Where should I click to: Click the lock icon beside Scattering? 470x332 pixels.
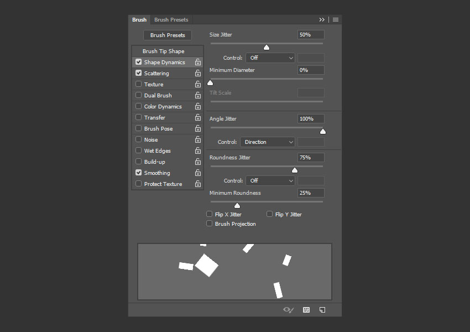click(x=198, y=74)
